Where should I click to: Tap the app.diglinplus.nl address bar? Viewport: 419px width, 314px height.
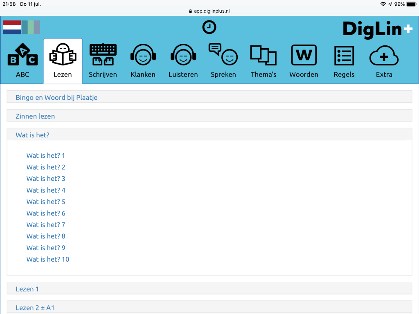209,11
